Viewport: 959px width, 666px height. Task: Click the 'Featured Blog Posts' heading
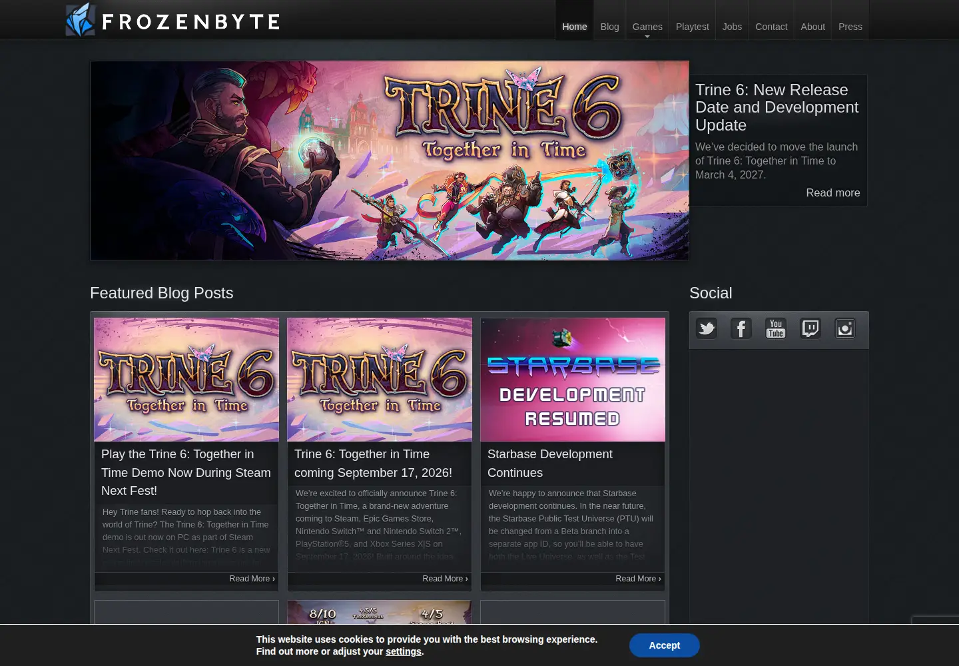click(162, 293)
